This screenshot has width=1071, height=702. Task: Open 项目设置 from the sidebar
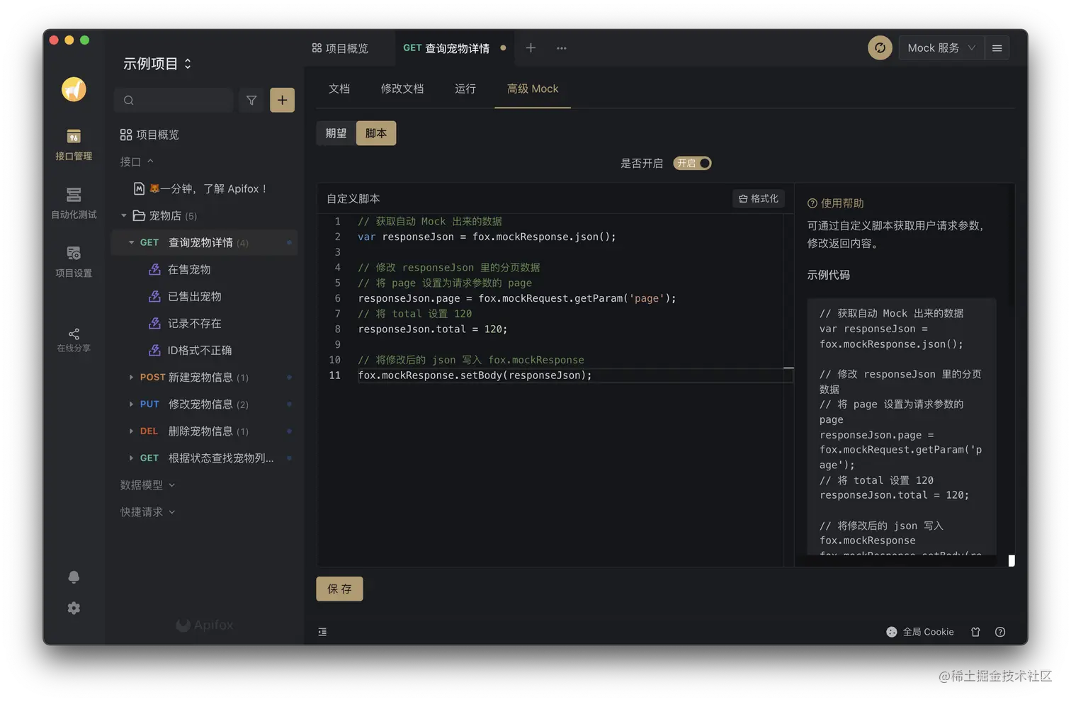(x=73, y=261)
